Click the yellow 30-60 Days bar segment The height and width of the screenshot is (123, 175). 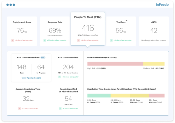120,96
